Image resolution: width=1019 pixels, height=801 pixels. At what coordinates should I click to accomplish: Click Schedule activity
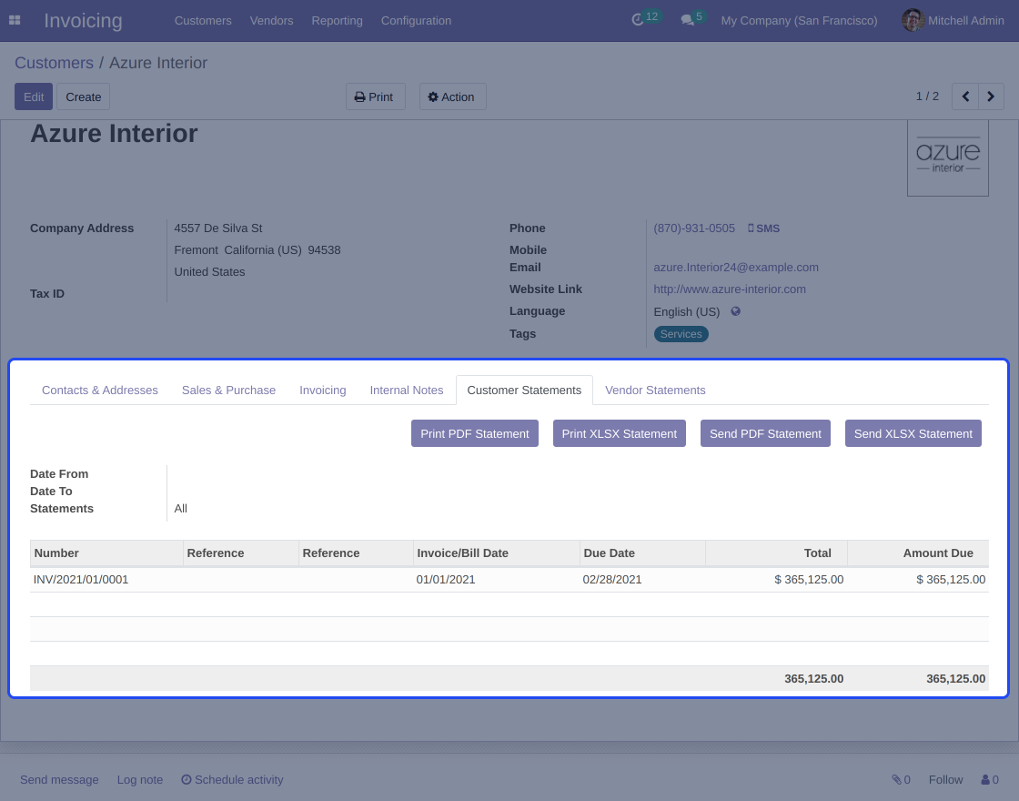coord(232,779)
